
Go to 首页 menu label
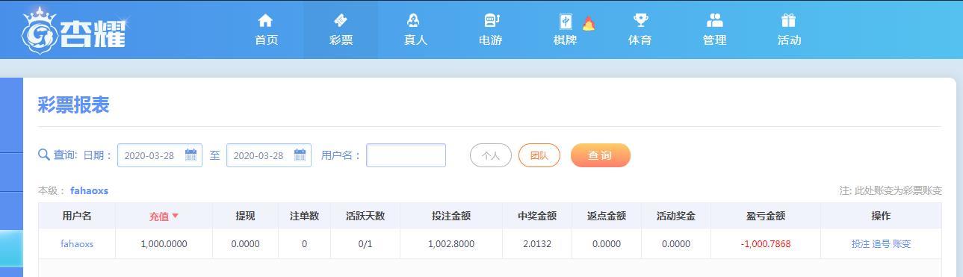266,40
